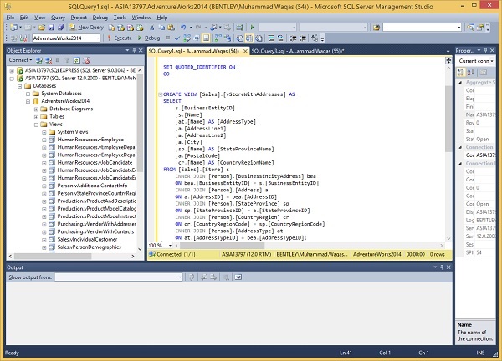Click the Database Diagrams folder icon

(44, 109)
